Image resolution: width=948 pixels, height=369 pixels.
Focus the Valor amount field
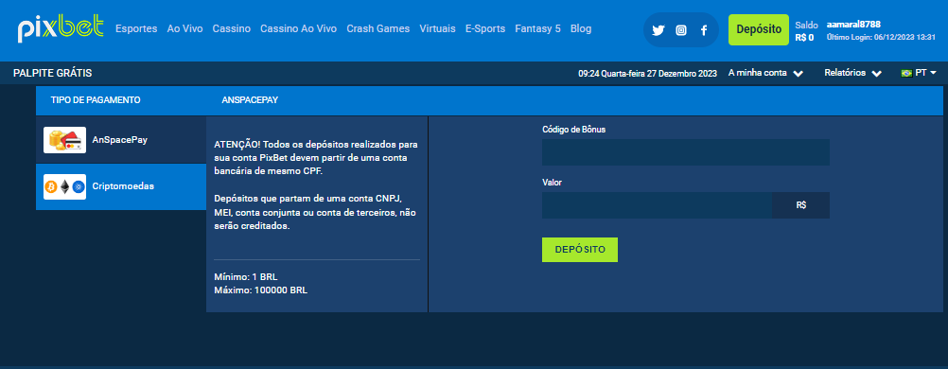[x=658, y=205]
